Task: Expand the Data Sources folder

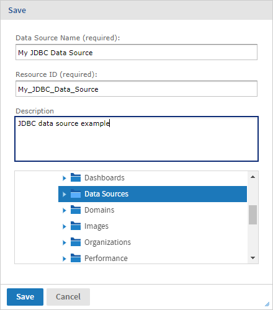Action: pyautogui.click(x=65, y=194)
